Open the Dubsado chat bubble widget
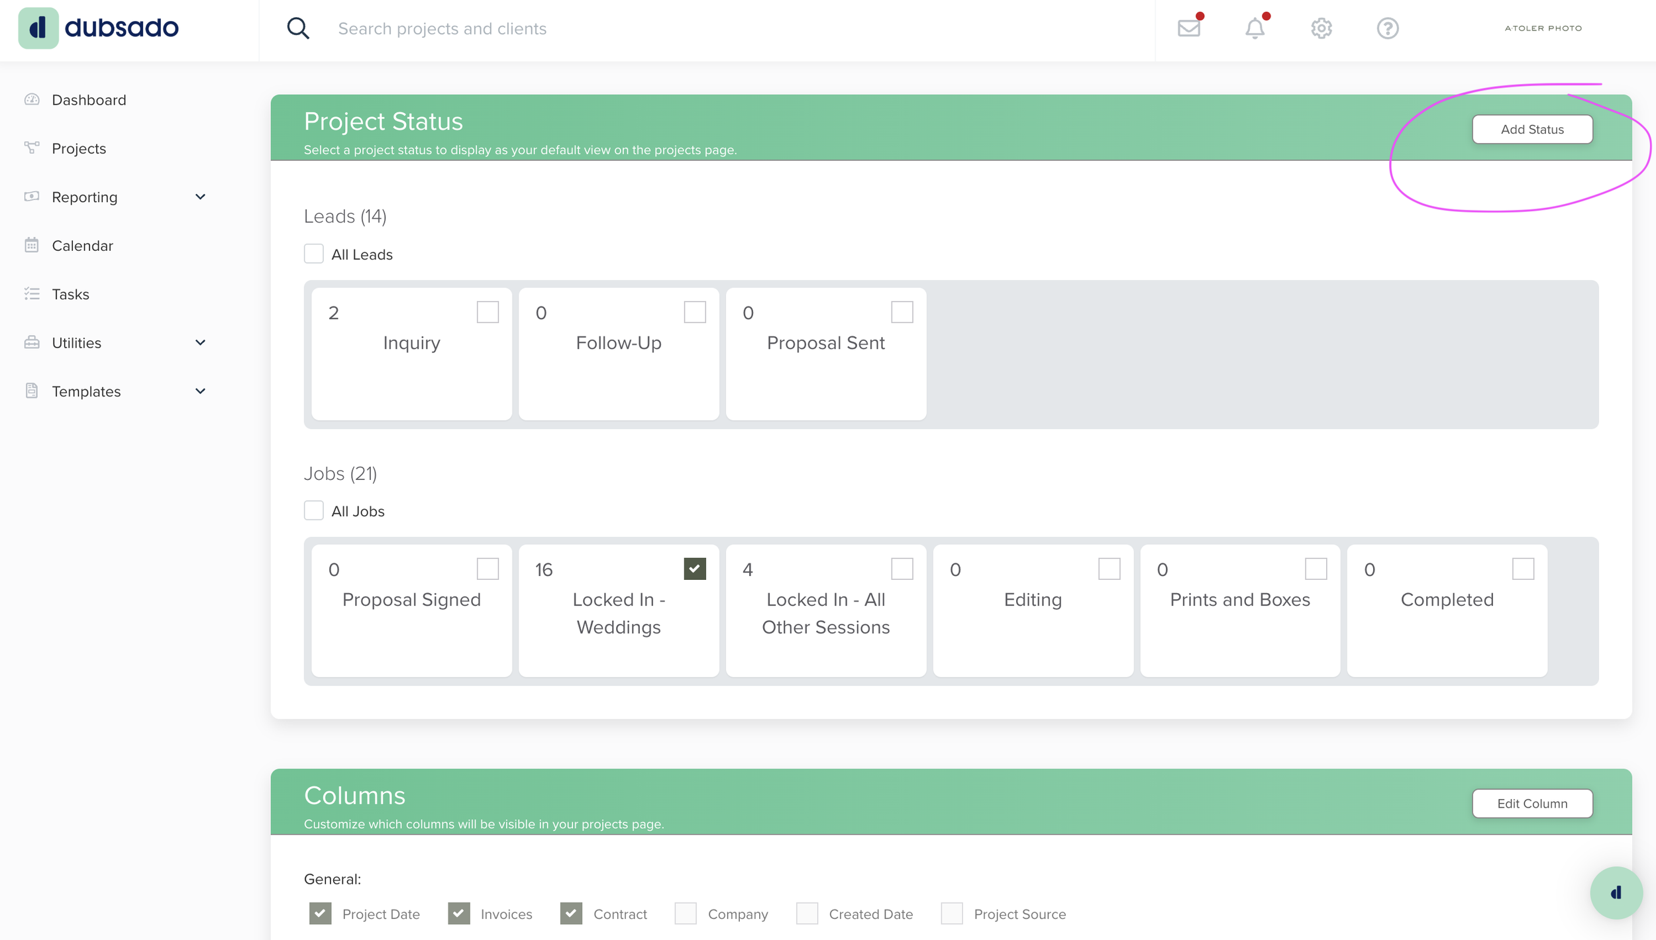The height and width of the screenshot is (940, 1656). (1616, 892)
